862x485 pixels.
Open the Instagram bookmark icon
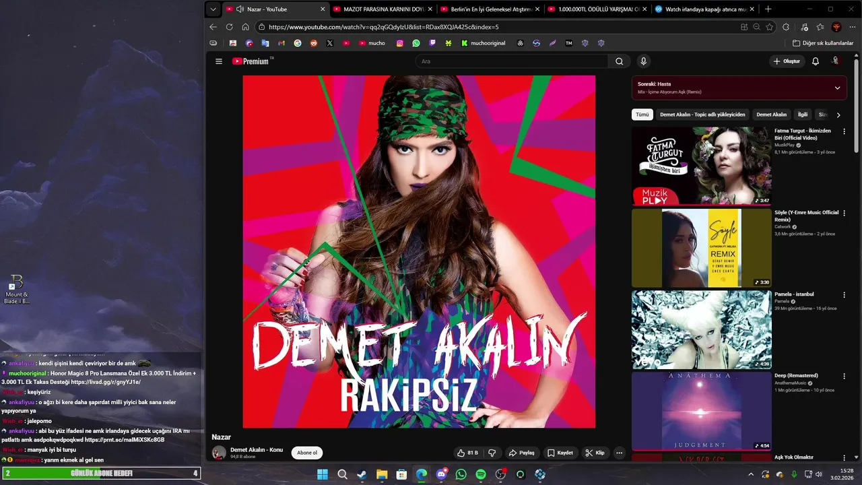[x=399, y=43]
